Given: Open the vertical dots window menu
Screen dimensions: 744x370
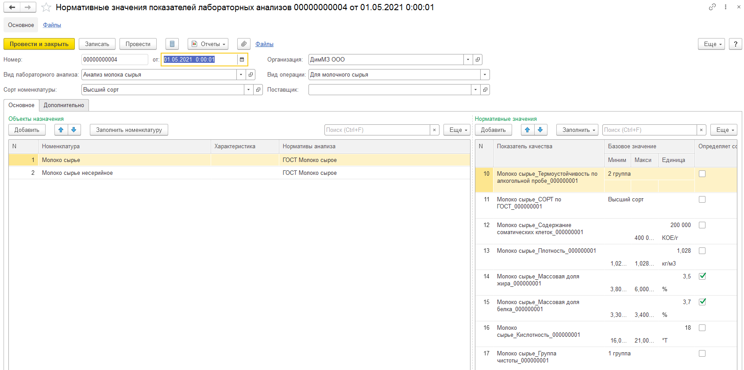Looking at the screenshot, I should (x=725, y=7).
